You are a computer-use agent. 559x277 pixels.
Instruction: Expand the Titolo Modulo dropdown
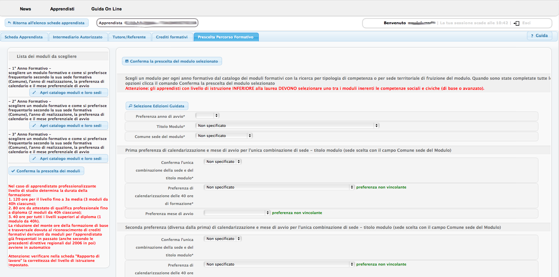[x=287, y=126]
